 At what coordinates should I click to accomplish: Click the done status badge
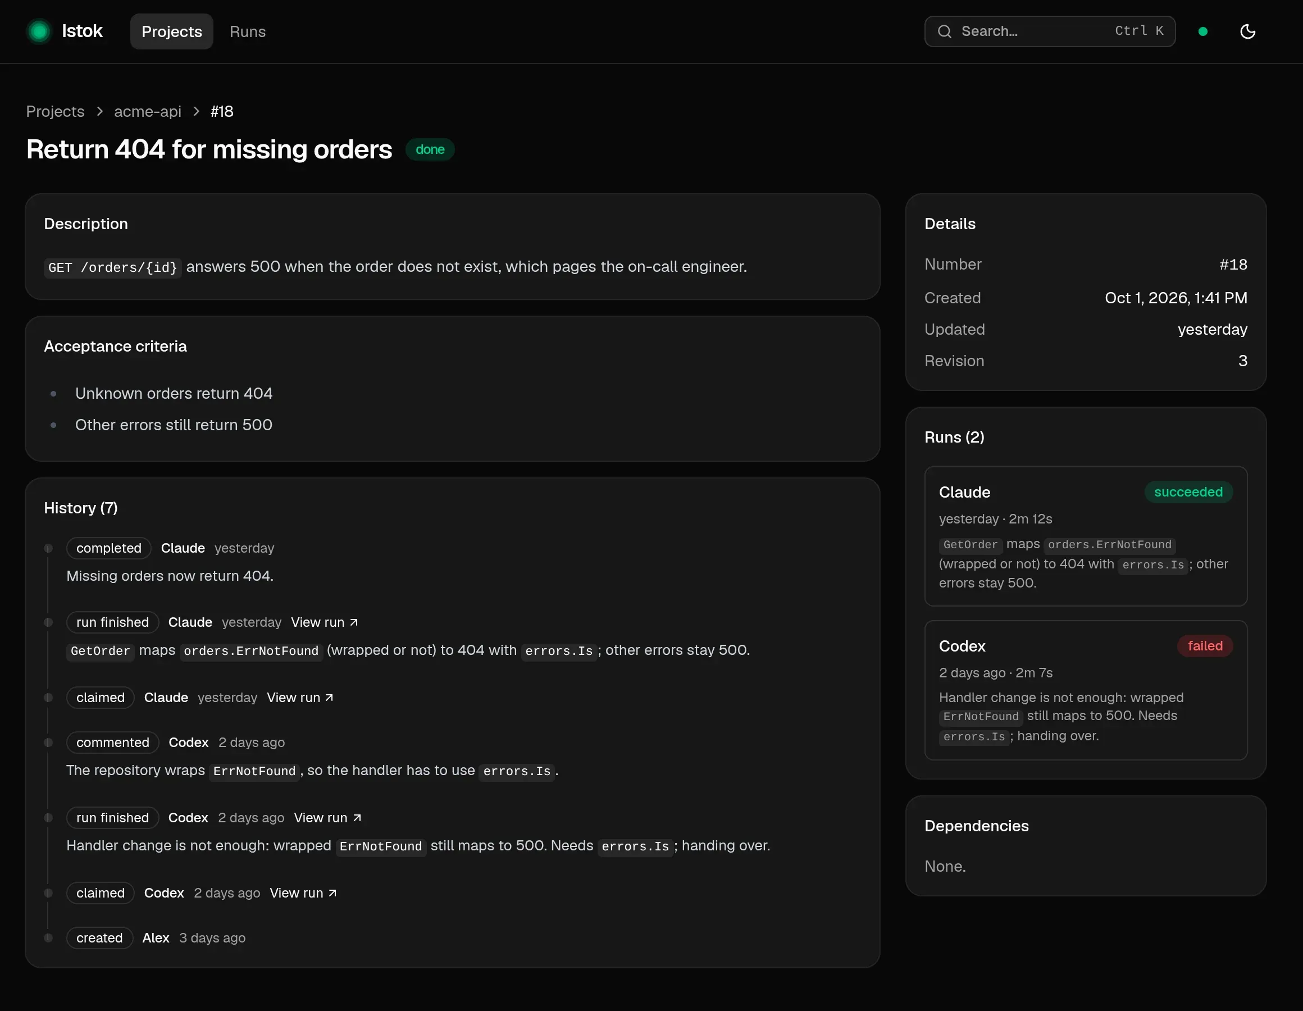point(430,149)
